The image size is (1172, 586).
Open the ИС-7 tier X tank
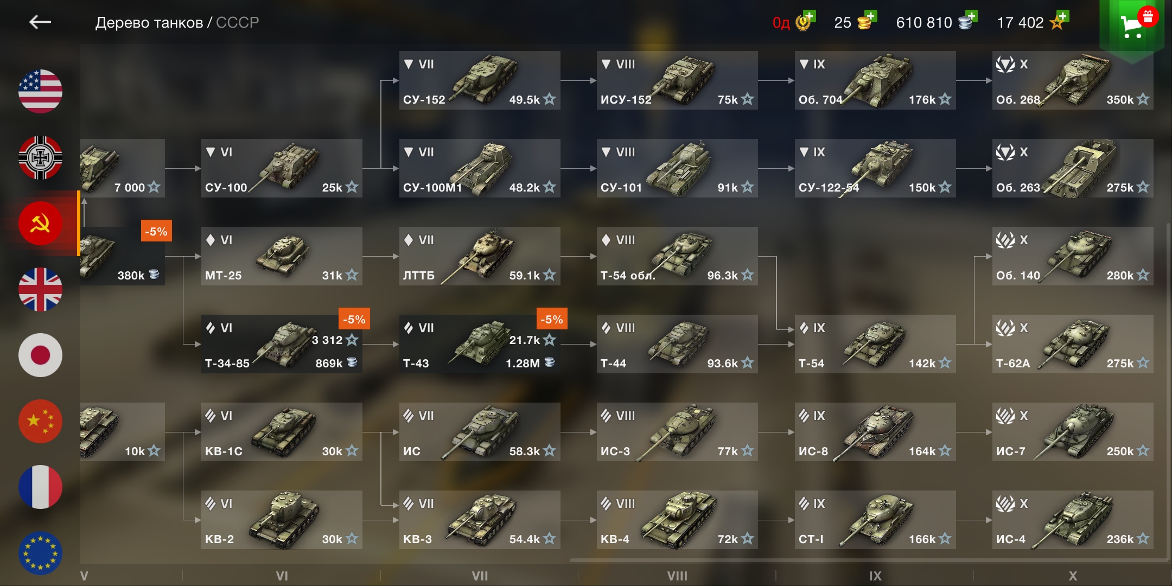click(x=1073, y=432)
